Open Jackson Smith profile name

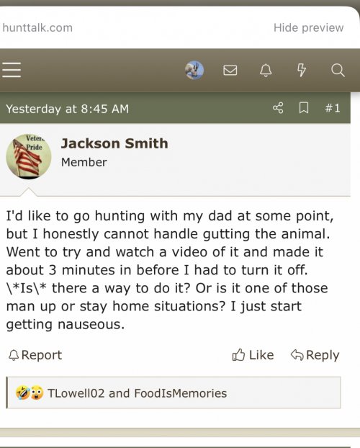point(114,143)
